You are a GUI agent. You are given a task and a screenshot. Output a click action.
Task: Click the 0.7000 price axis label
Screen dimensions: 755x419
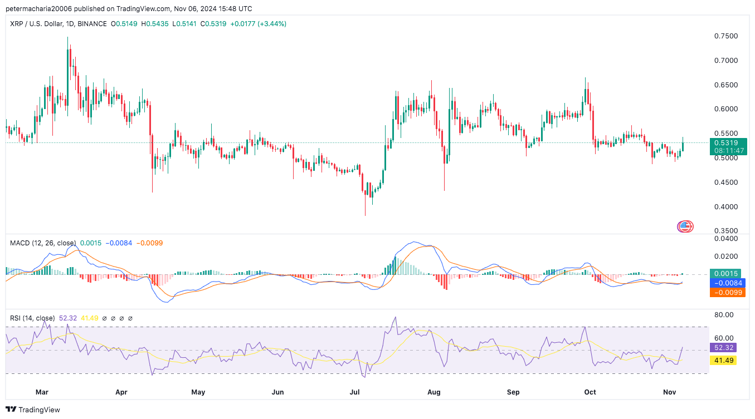click(x=726, y=60)
